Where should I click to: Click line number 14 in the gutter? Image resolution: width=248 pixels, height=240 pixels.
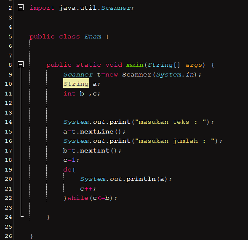(x=8, y=122)
